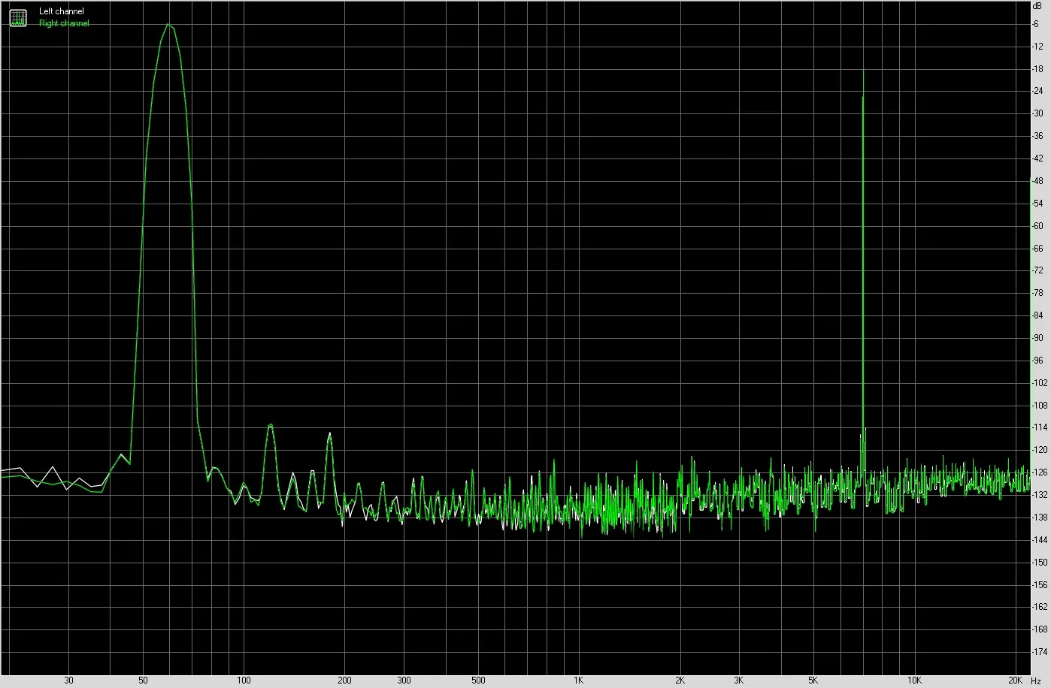Click the -66 dB scale label
This screenshot has height=688, width=1051.
[1037, 248]
